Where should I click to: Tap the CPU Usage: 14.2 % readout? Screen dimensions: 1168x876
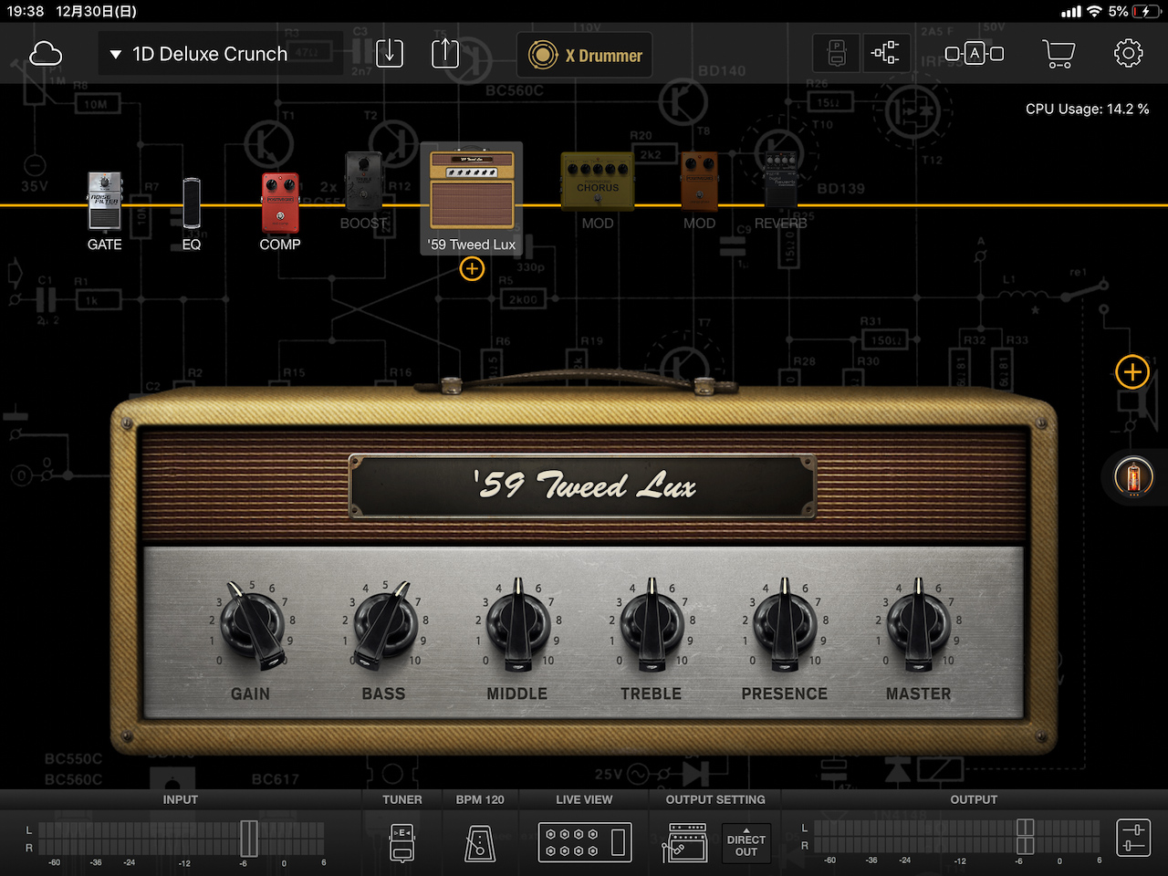(1087, 109)
